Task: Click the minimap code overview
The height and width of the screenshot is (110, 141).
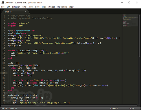Action: coord(130,21)
